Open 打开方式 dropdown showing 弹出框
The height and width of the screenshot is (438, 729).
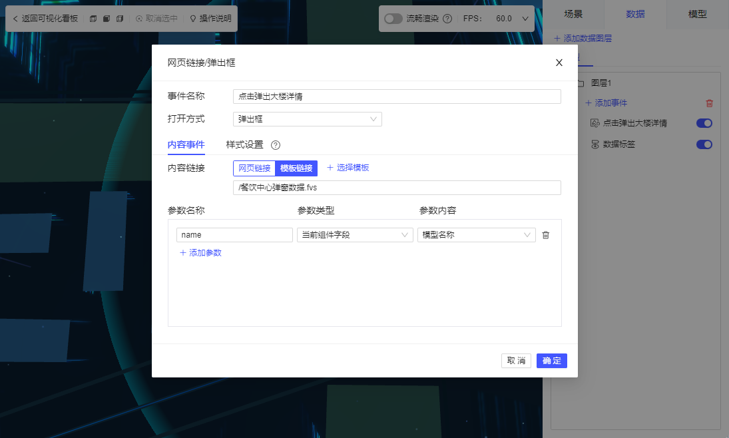[308, 119]
